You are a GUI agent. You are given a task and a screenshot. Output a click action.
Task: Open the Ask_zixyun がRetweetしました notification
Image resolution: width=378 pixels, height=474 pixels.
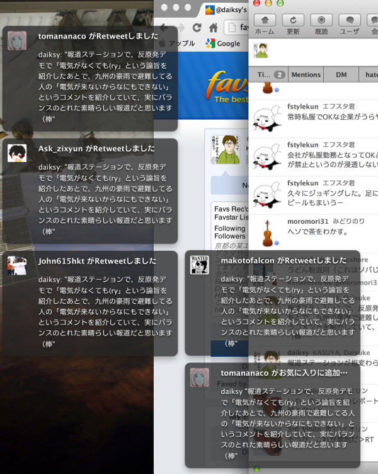[90, 191]
